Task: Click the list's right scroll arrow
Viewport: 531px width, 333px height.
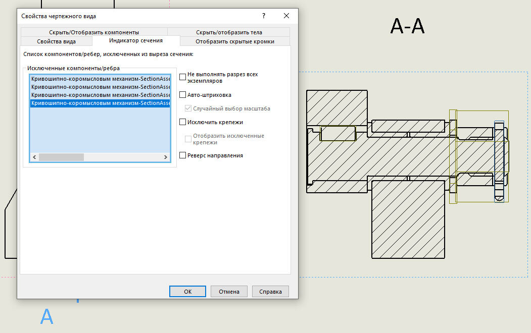Action: click(x=166, y=157)
